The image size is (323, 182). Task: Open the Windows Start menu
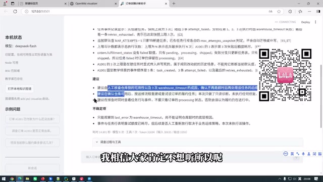pyautogui.click(x=4, y=178)
